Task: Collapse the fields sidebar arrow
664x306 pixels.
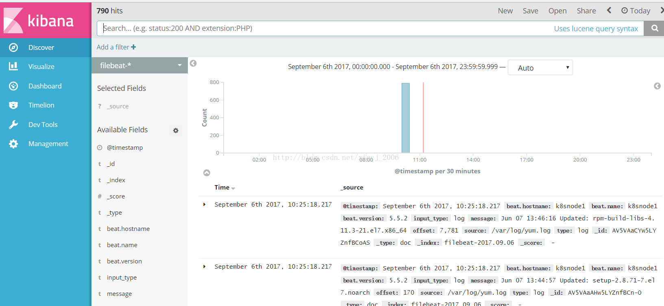Action: pyautogui.click(x=193, y=63)
